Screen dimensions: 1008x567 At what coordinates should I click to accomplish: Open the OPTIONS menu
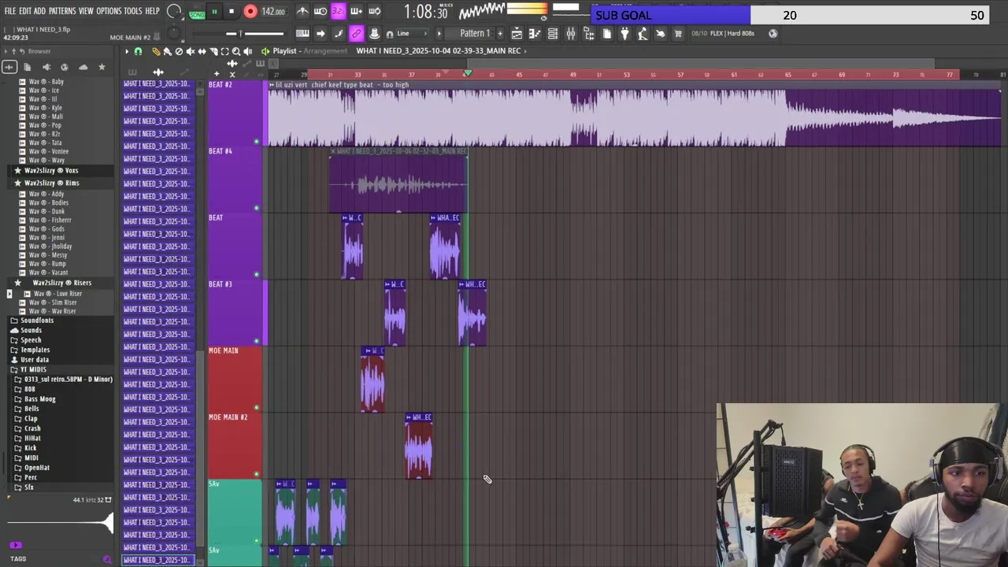[109, 11]
